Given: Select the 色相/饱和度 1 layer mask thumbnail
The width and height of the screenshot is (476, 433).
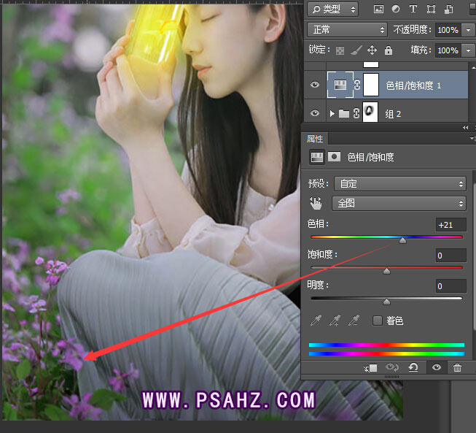Looking at the screenshot, I should [370, 85].
